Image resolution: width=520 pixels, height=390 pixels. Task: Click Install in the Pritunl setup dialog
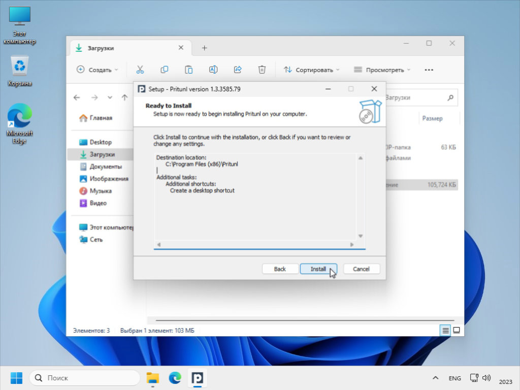pos(318,269)
